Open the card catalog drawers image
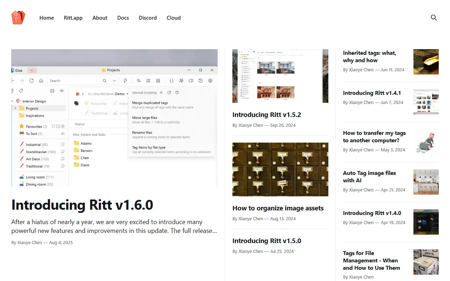This screenshot has width=450, height=281. [x=280, y=169]
